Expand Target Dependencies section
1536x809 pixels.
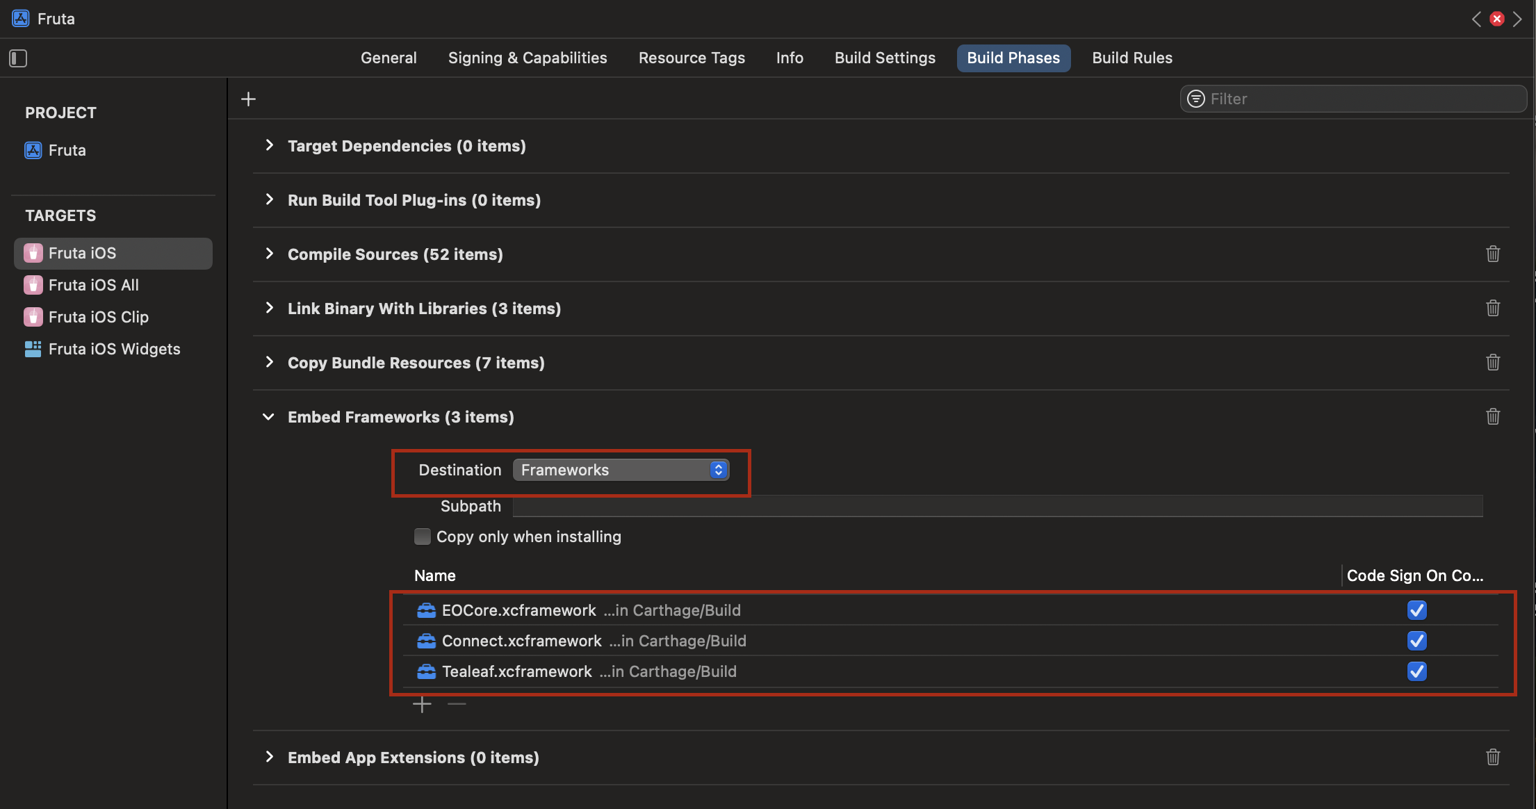click(269, 145)
